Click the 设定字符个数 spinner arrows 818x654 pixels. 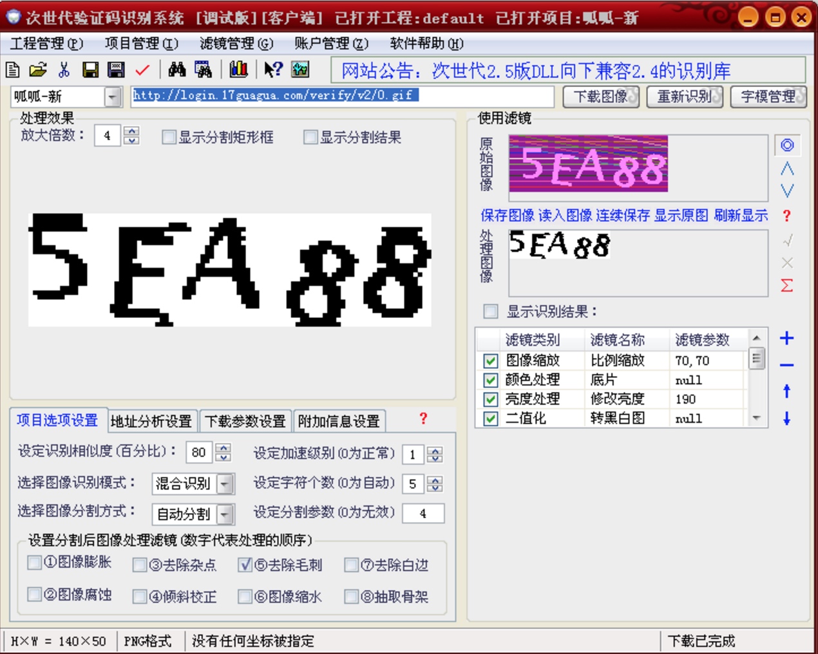coord(435,483)
